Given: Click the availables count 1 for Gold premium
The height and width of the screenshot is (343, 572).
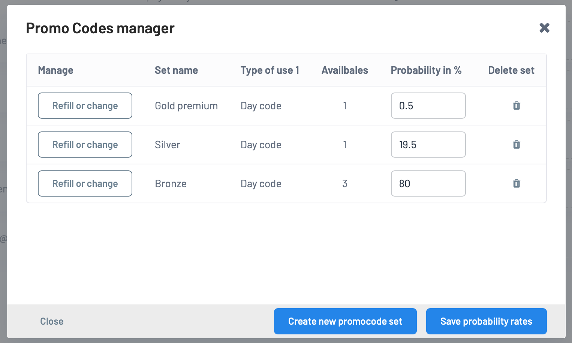Looking at the screenshot, I should pos(345,106).
